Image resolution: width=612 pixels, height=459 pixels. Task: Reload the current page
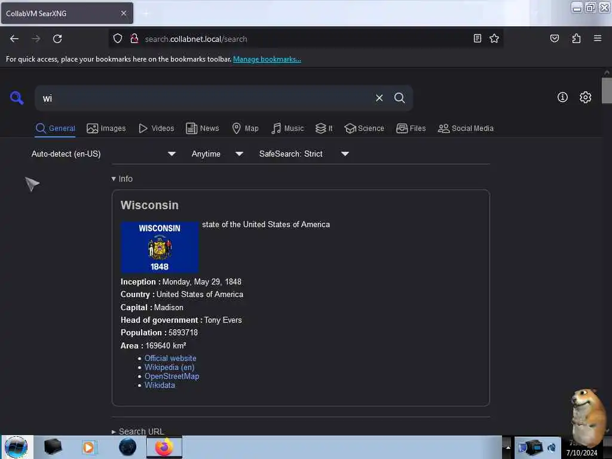[57, 39]
